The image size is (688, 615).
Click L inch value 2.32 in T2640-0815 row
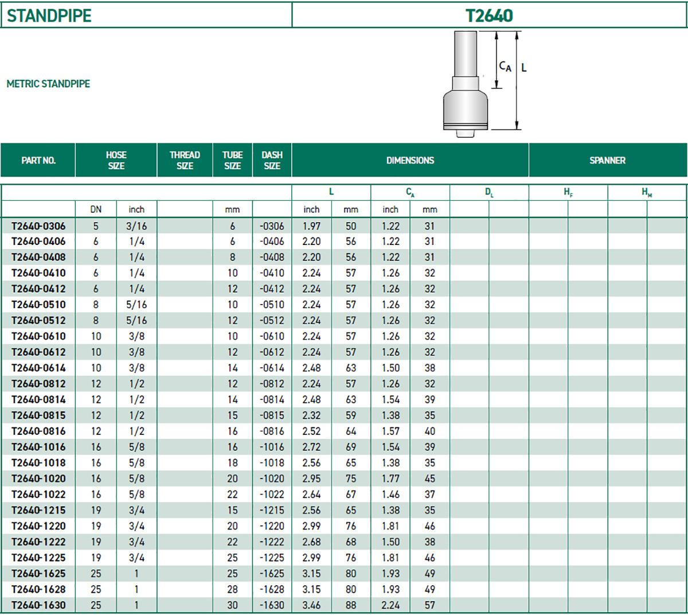[311, 415]
